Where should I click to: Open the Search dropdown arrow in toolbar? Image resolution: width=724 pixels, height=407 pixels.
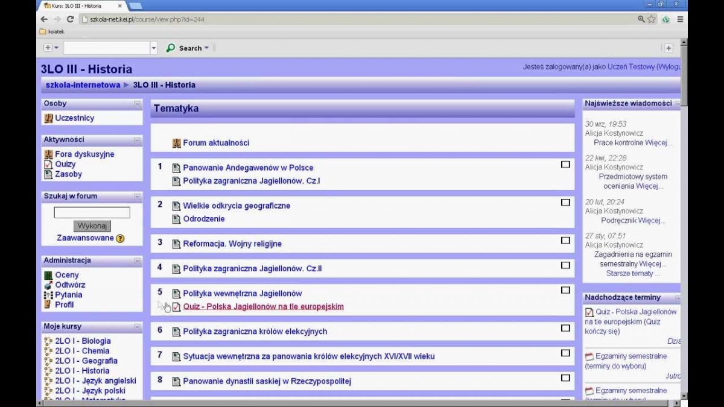click(x=206, y=48)
